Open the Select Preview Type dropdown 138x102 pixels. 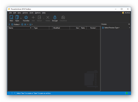pos(111,28)
